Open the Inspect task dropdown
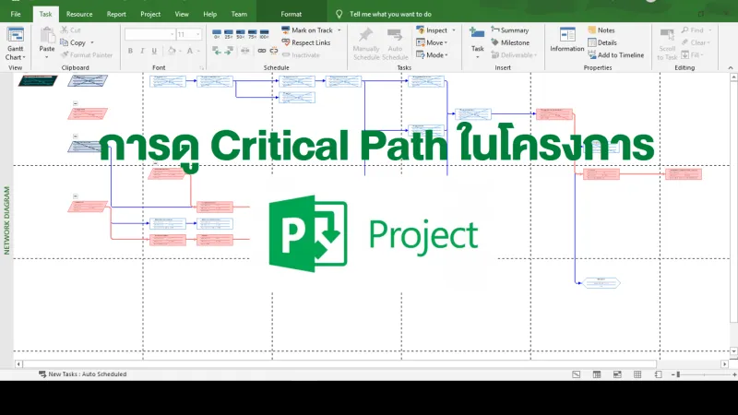Image resolution: width=738 pixels, height=415 pixels. (435, 30)
